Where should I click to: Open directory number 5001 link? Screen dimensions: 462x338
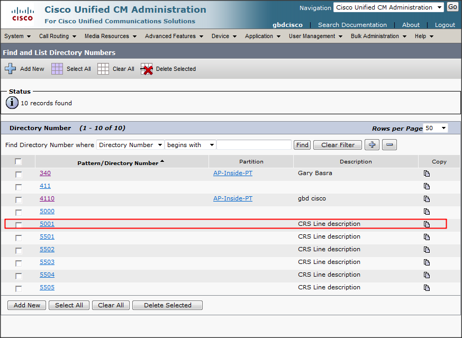(x=47, y=224)
